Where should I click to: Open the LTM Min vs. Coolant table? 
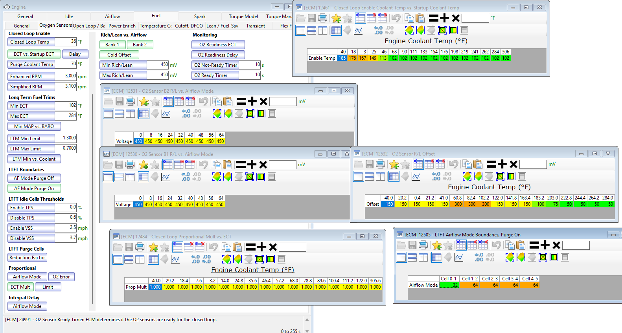[x=34, y=159]
